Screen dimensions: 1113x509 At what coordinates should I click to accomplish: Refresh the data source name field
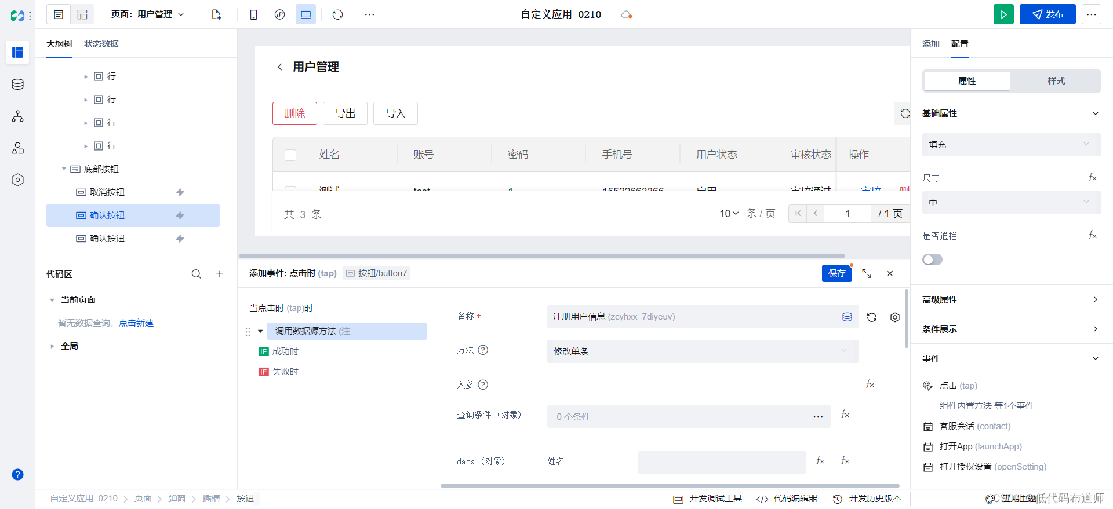coord(872,317)
